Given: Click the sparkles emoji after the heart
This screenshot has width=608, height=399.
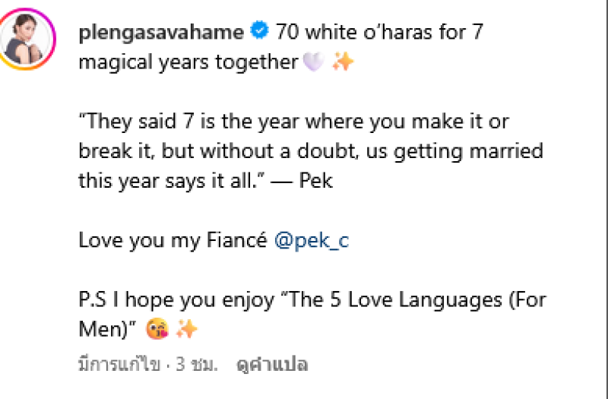Looking at the screenshot, I should point(343,62).
